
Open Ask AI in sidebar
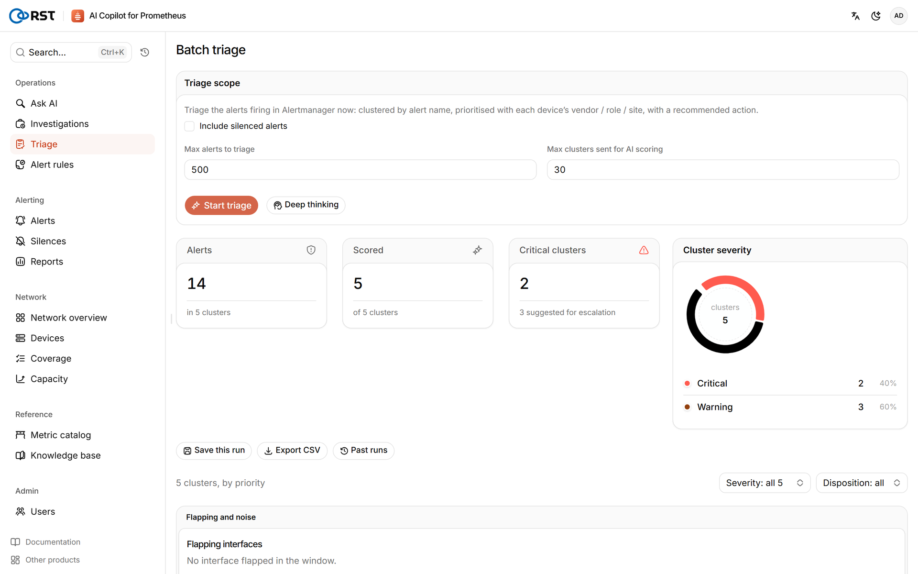coord(82,103)
